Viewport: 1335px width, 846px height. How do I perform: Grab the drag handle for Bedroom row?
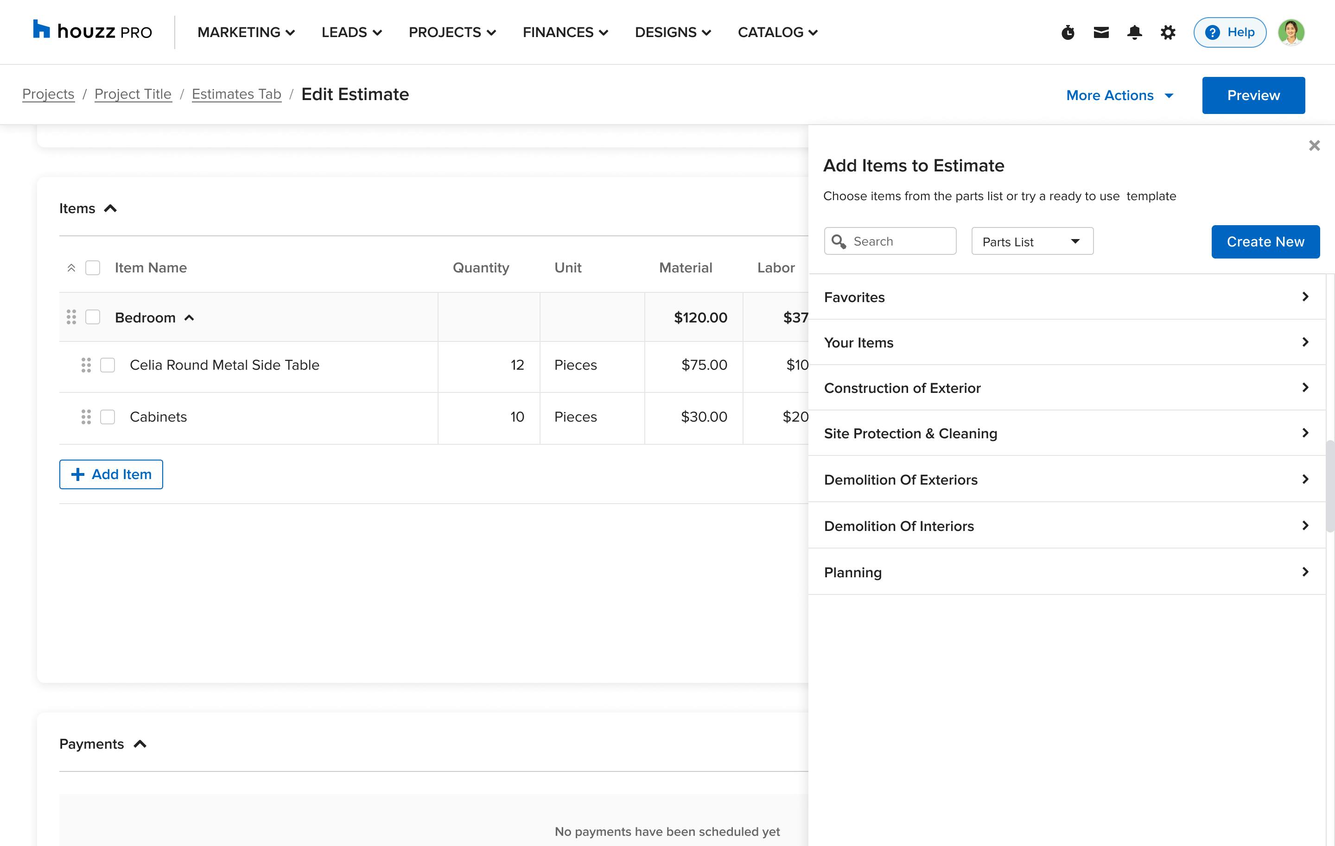[71, 317]
